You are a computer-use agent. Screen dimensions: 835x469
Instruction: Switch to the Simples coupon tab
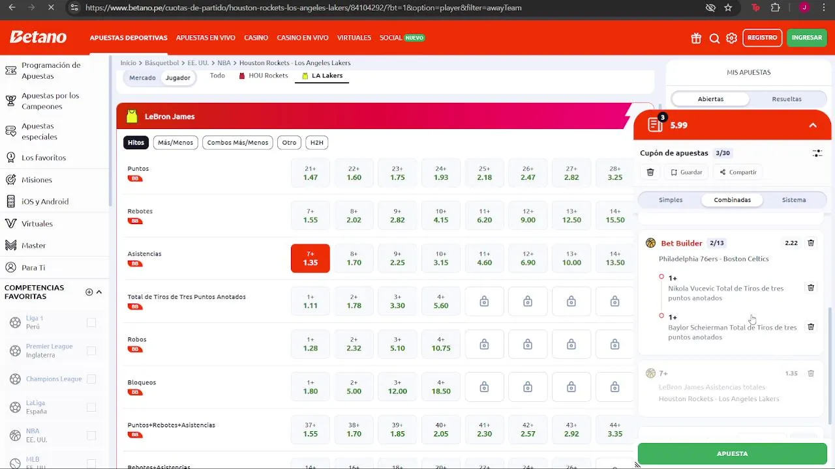(x=671, y=200)
